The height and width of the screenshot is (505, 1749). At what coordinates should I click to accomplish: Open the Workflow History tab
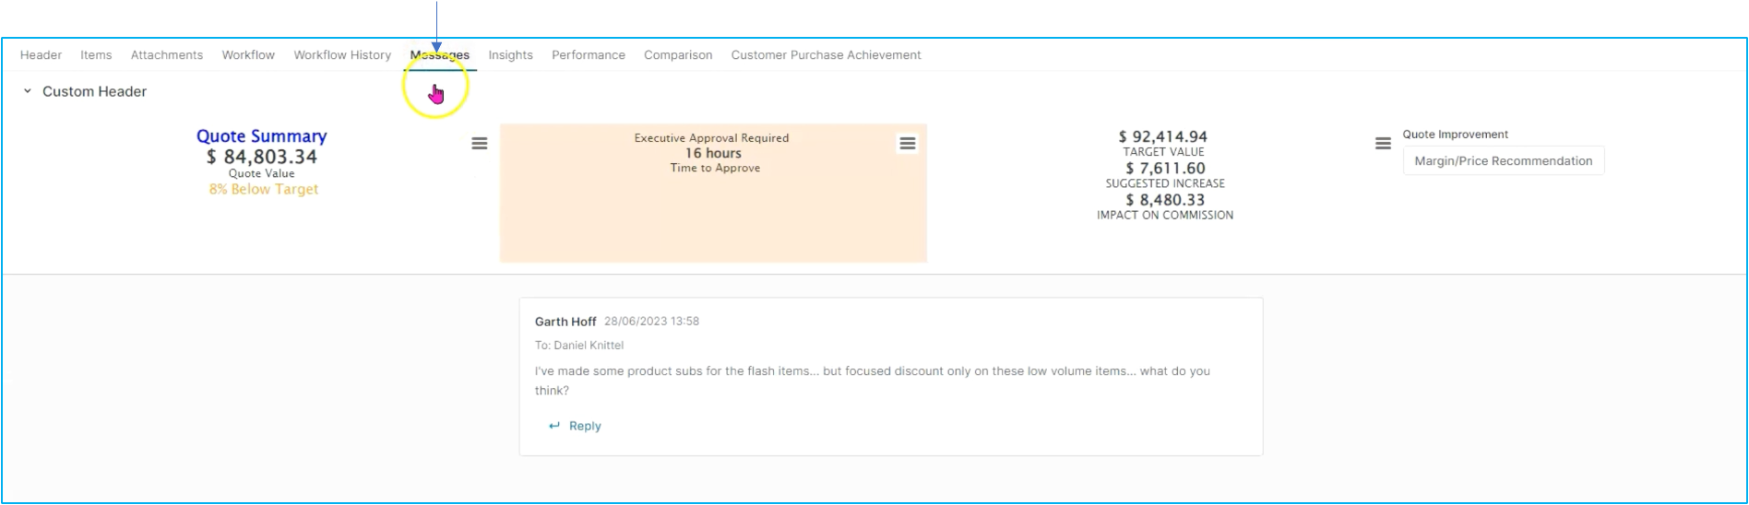tap(342, 55)
